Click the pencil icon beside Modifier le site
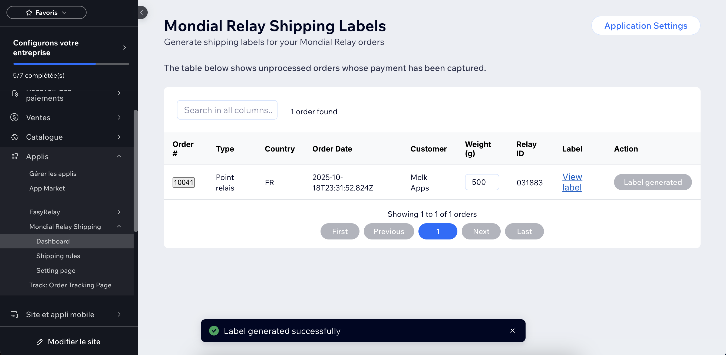The width and height of the screenshot is (726, 355). click(x=40, y=342)
